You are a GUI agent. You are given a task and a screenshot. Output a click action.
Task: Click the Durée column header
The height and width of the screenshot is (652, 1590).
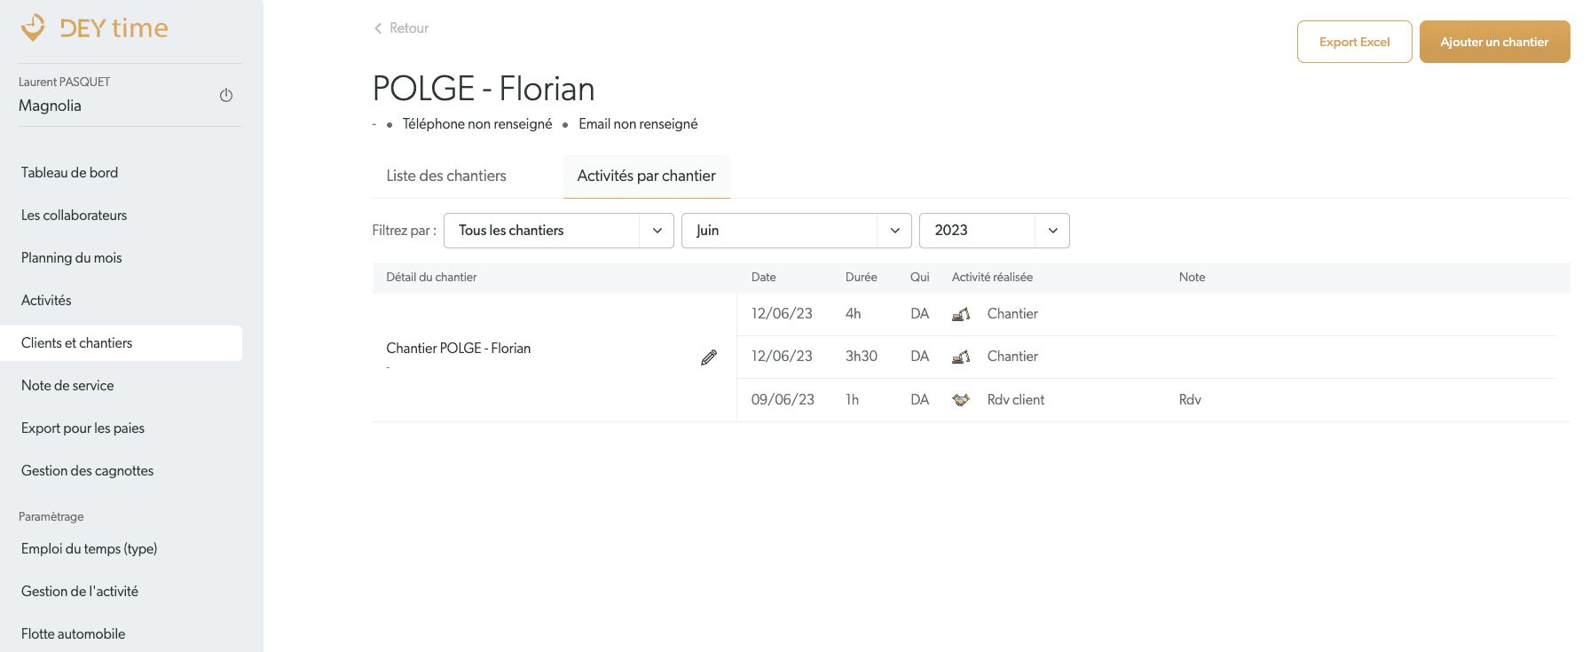pyautogui.click(x=862, y=278)
